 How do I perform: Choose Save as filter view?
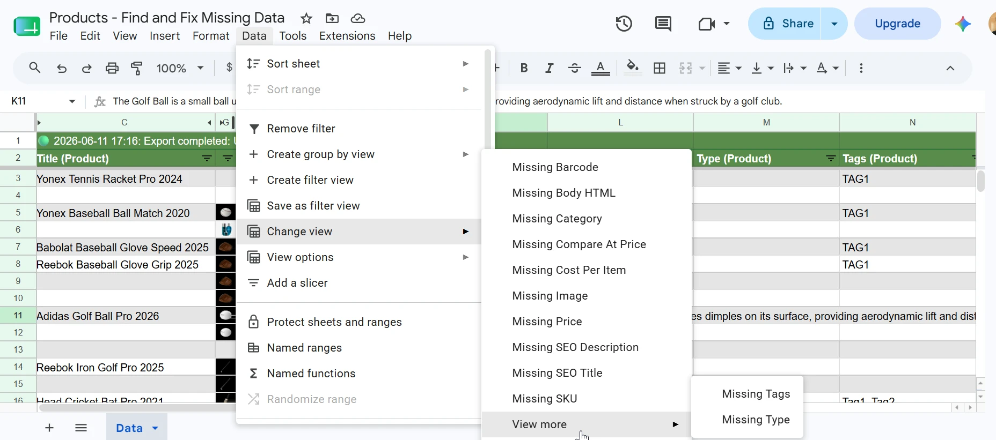(358, 206)
